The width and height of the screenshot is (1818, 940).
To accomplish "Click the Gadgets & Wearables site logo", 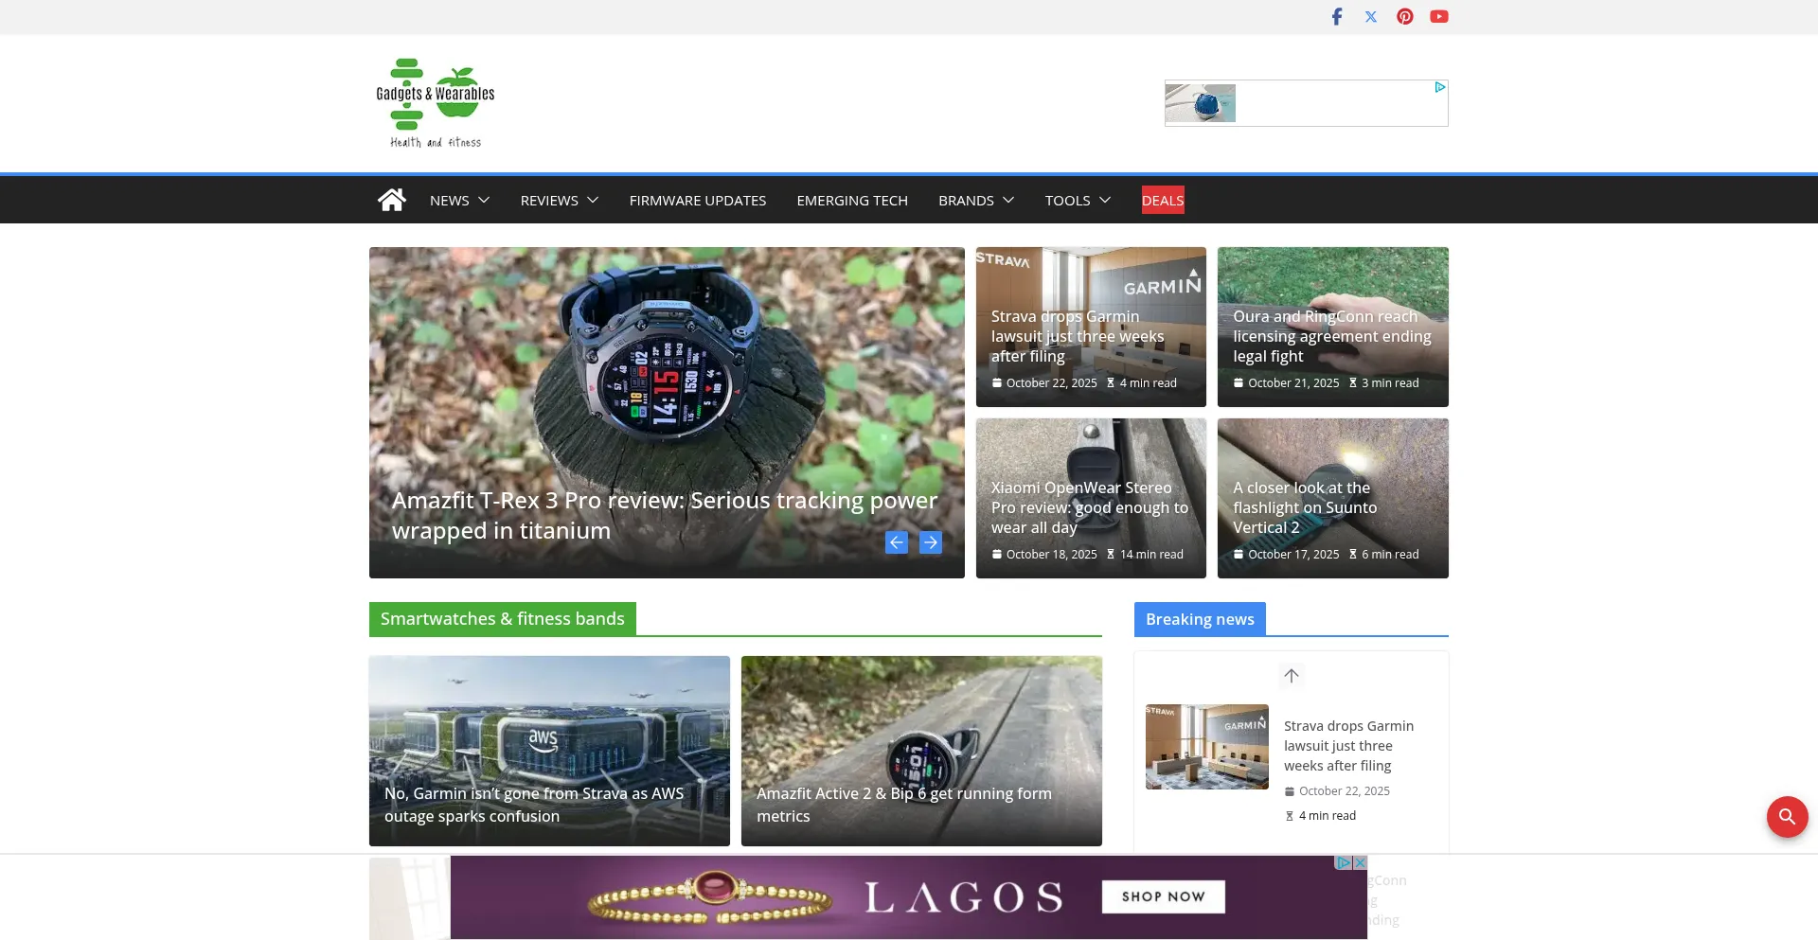I will pos(436,103).
